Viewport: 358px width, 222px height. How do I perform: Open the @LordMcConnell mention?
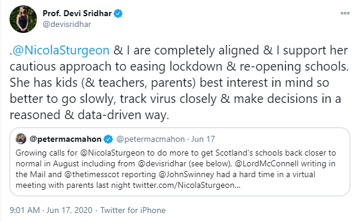pyautogui.click(x=267, y=164)
